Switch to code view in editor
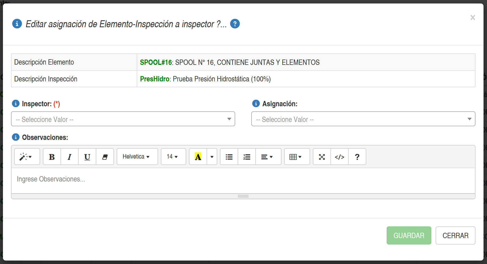The width and height of the screenshot is (487, 264). coord(340,157)
